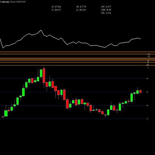The height and width of the screenshot is (155, 155).
Task: Click the low value L: 26.54
Action: (x=81, y=10)
